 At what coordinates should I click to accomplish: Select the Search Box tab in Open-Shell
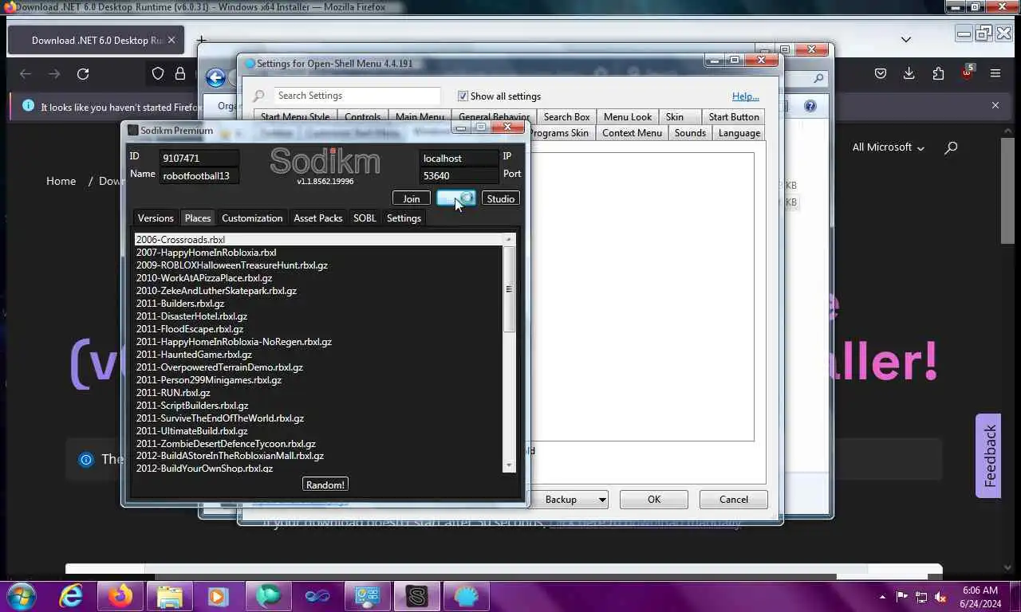pyautogui.click(x=567, y=116)
